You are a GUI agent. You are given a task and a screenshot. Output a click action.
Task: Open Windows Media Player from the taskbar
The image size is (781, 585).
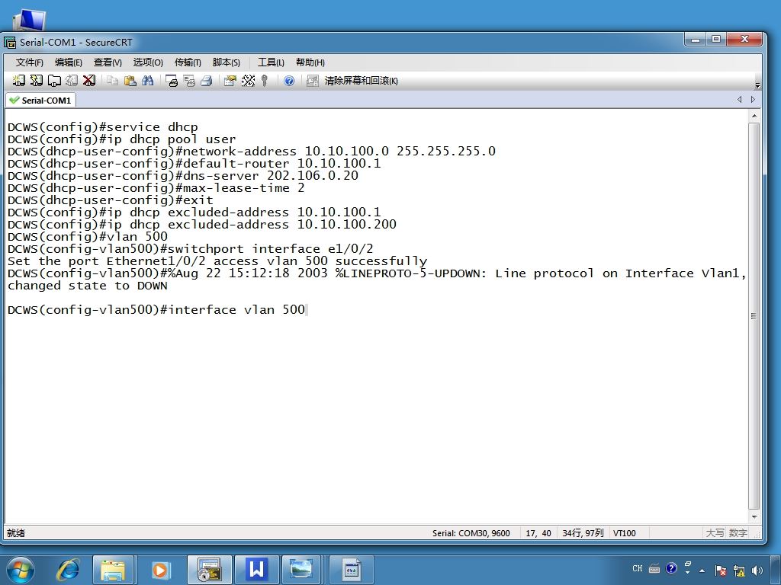[x=160, y=570]
